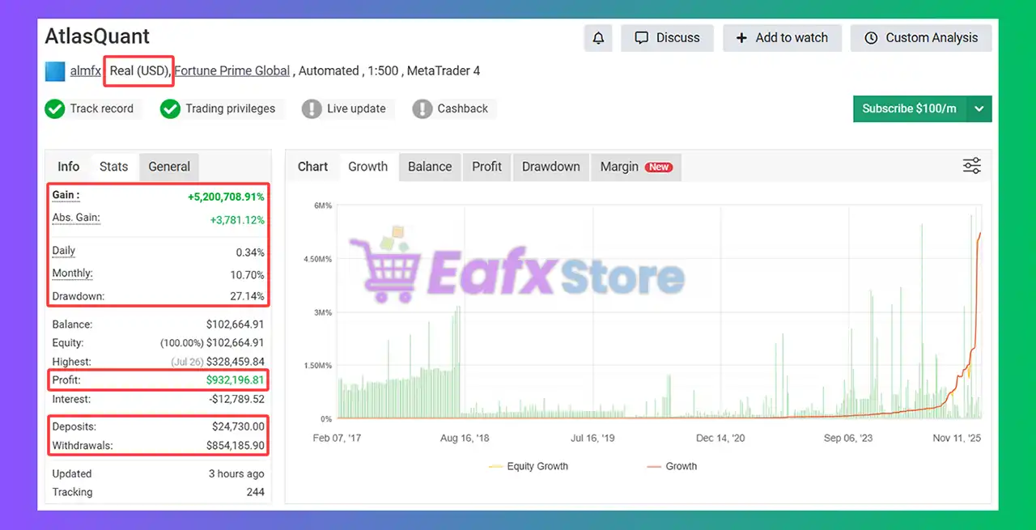This screenshot has height=530, width=1036.
Task: Click the green Track record checkmark
Action: point(55,108)
